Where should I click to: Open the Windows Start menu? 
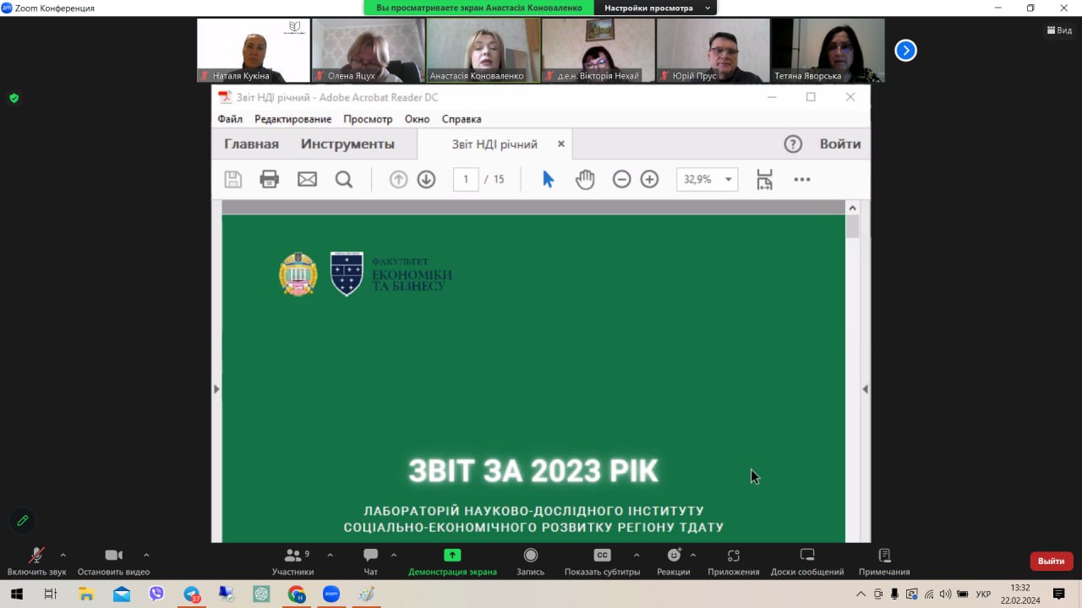pyautogui.click(x=16, y=594)
